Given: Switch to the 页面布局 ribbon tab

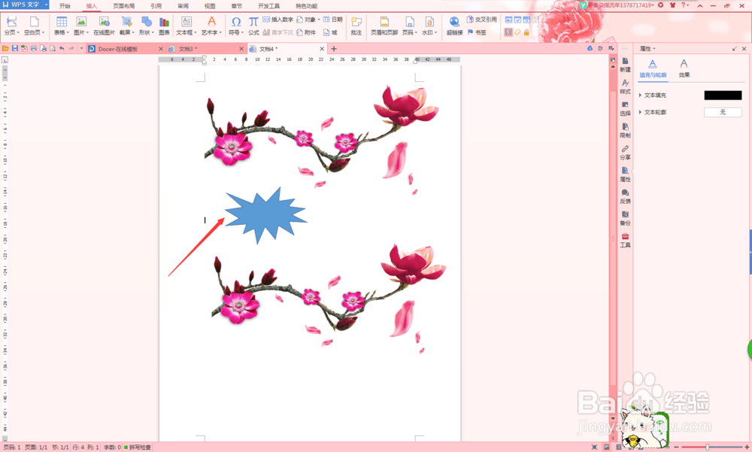Looking at the screenshot, I should (x=124, y=6).
